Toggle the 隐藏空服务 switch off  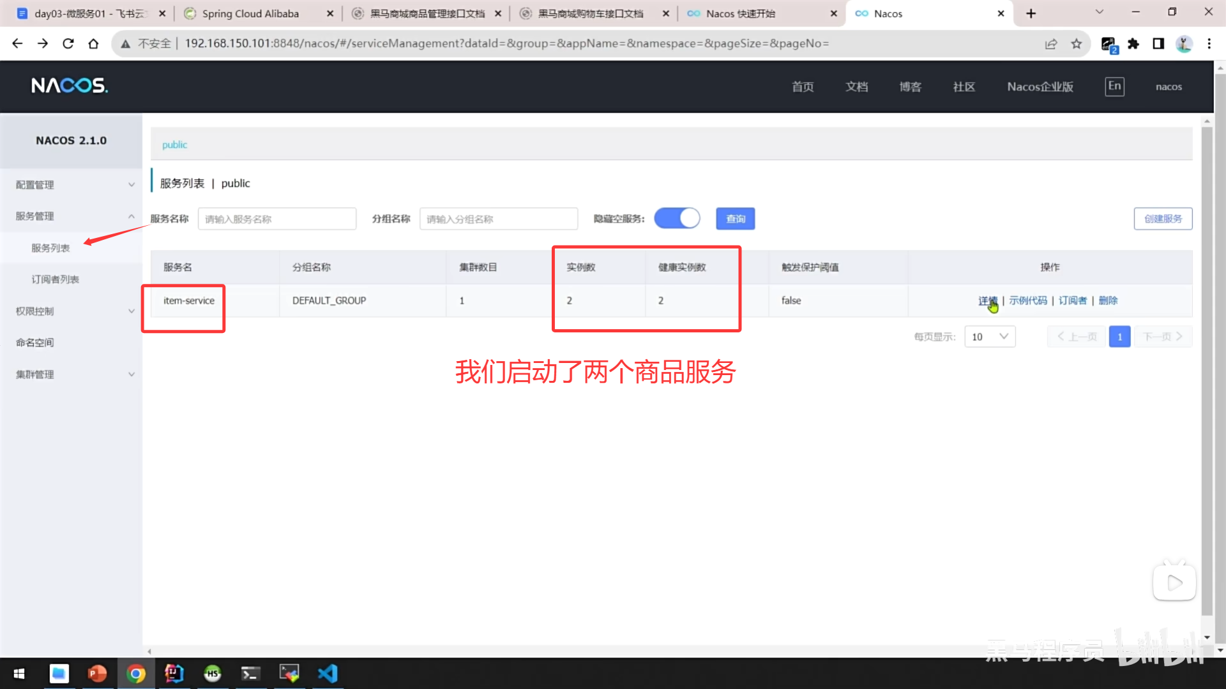point(677,218)
